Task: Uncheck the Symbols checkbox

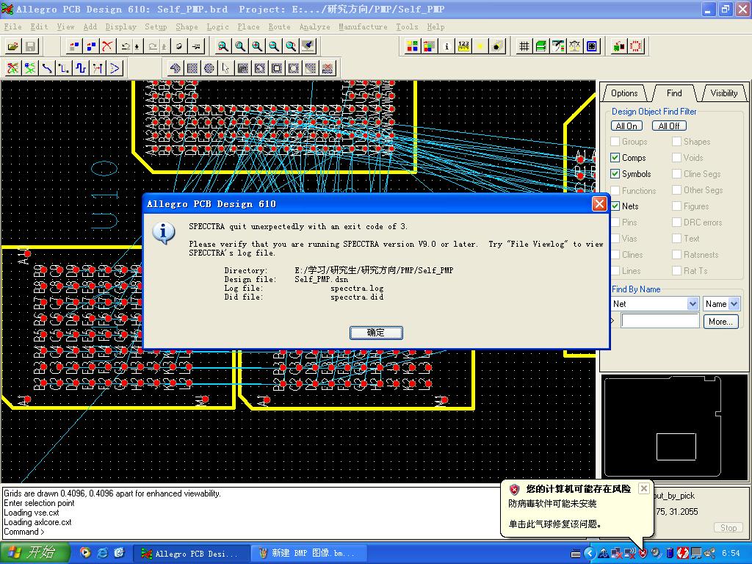Action: tap(615, 174)
